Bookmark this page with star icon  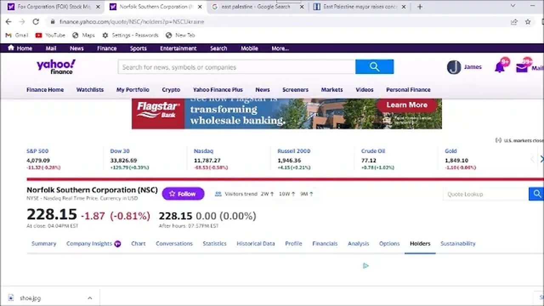528,22
